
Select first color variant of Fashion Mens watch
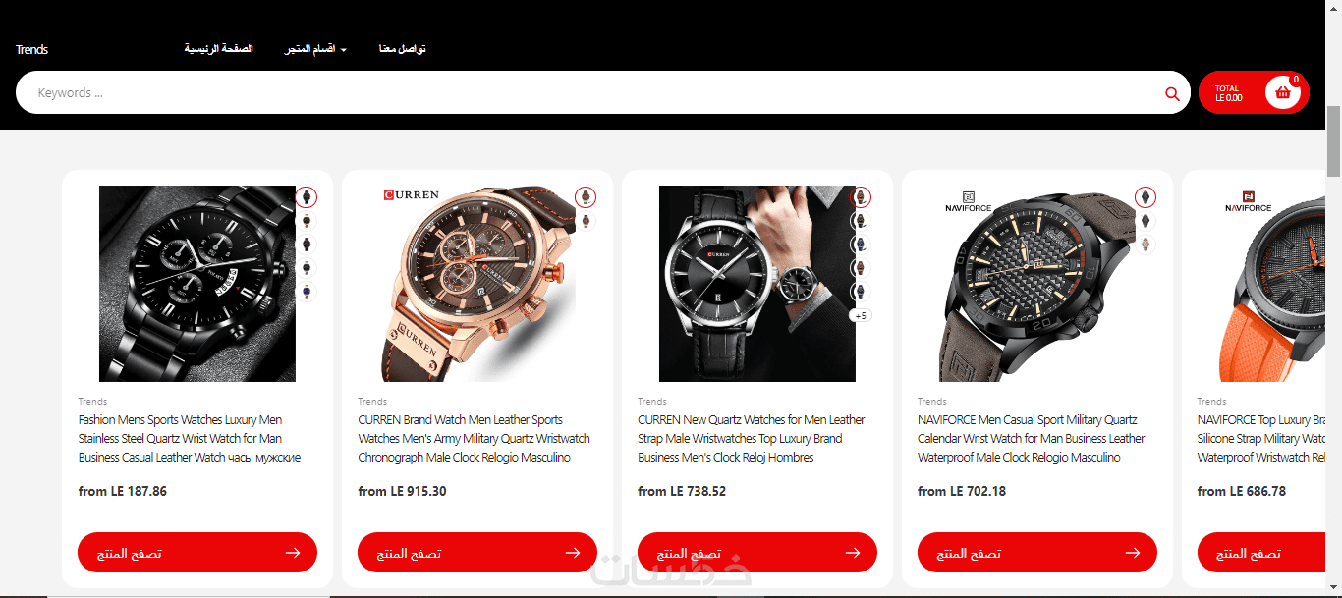pos(307,197)
